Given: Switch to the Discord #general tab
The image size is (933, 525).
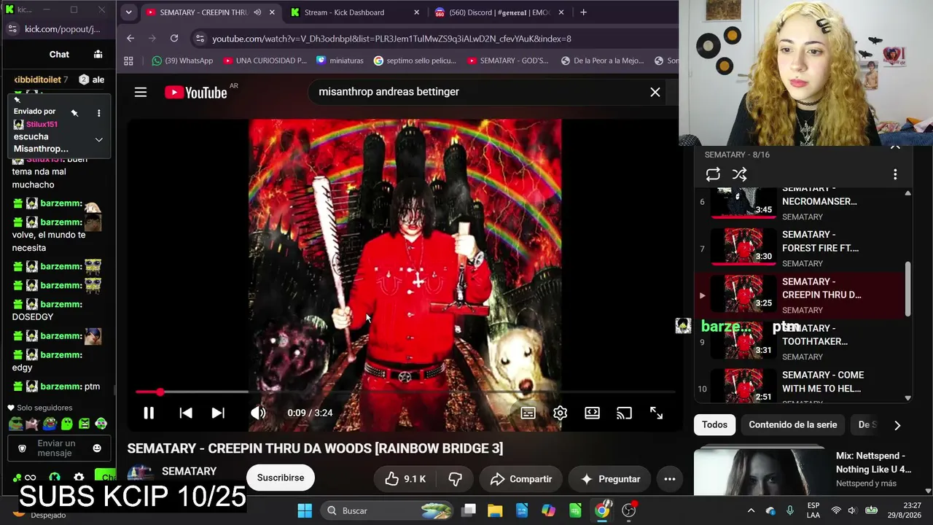Looking at the screenshot, I should [x=498, y=12].
